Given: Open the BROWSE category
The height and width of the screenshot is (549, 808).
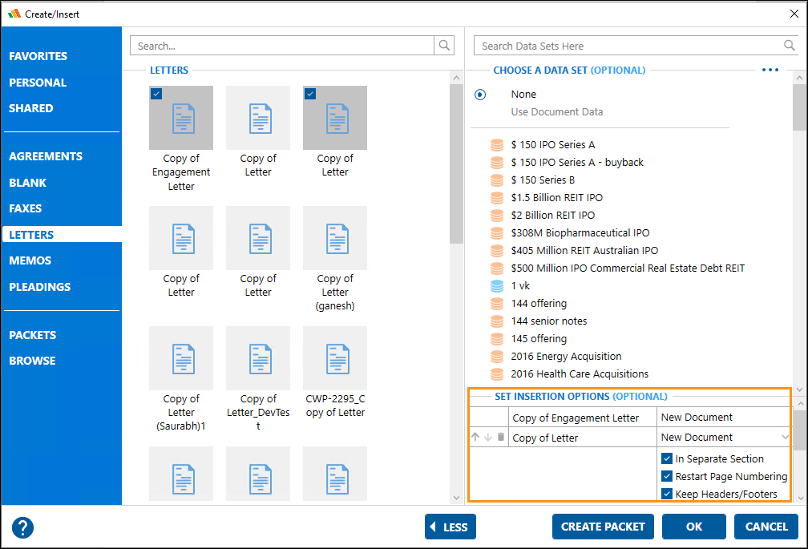Looking at the screenshot, I should point(32,361).
